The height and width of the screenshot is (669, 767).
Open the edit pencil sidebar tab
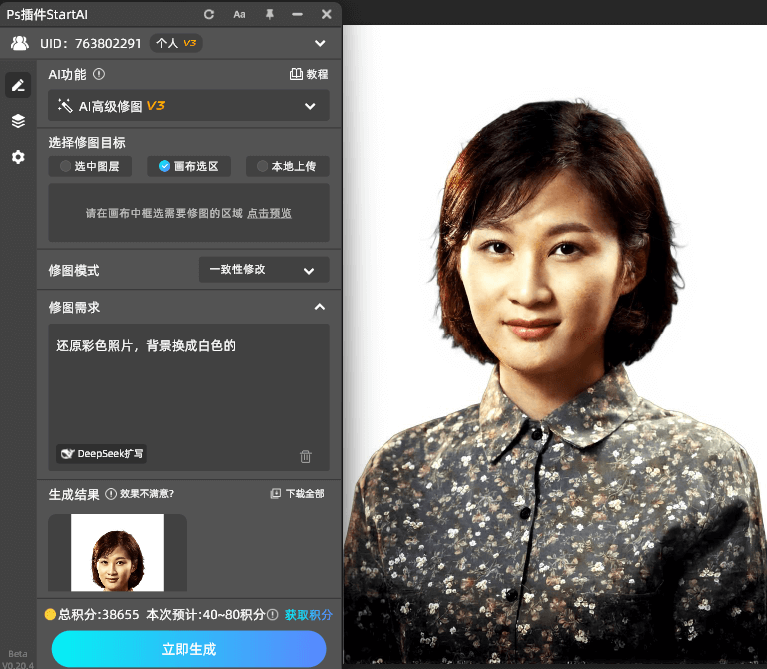pyautogui.click(x=17, y=85)
